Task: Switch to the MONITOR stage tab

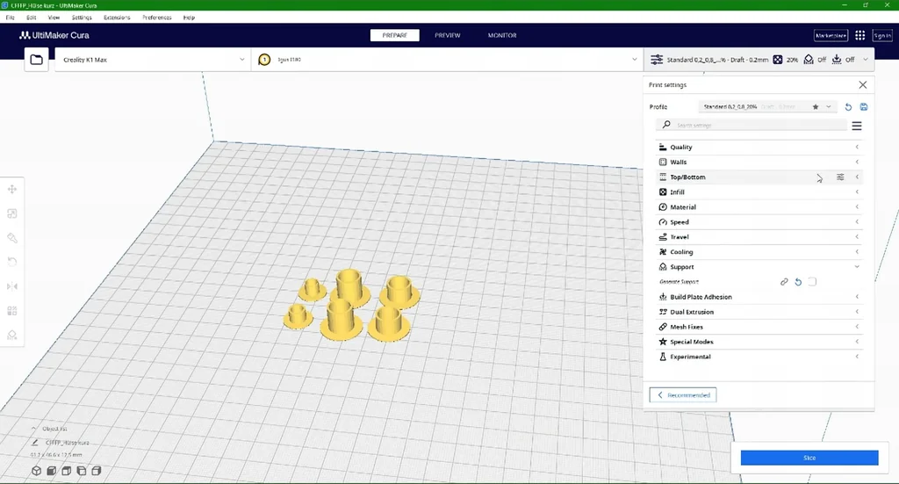Action: [502, 35]
